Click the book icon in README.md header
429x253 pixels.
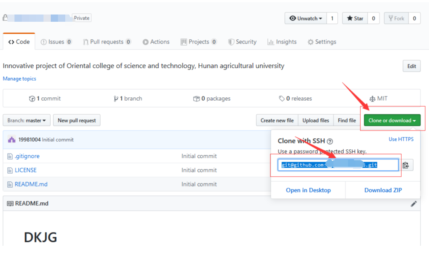(x=10, y=204)
